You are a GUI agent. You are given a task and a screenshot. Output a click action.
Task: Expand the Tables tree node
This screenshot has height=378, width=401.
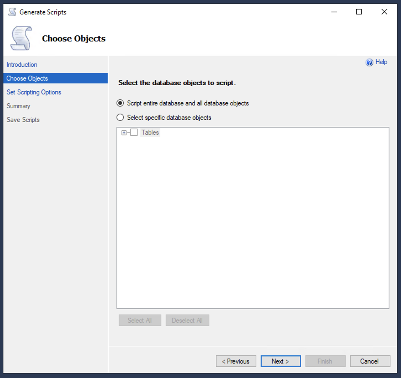coord(124,133)
